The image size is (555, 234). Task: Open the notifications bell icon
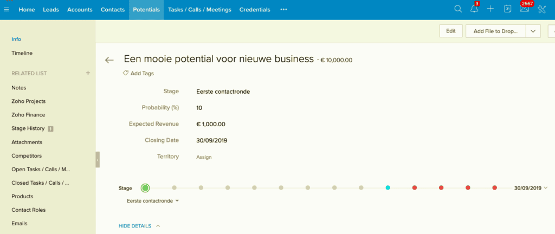(474, 9)
